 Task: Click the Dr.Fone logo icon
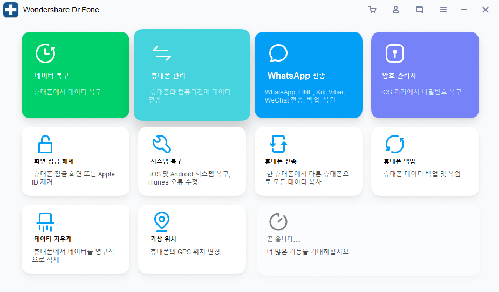(x=11, y=10)
